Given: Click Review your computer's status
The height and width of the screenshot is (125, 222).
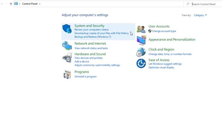Looking at the screenshot, I should [x=92, y=30].
